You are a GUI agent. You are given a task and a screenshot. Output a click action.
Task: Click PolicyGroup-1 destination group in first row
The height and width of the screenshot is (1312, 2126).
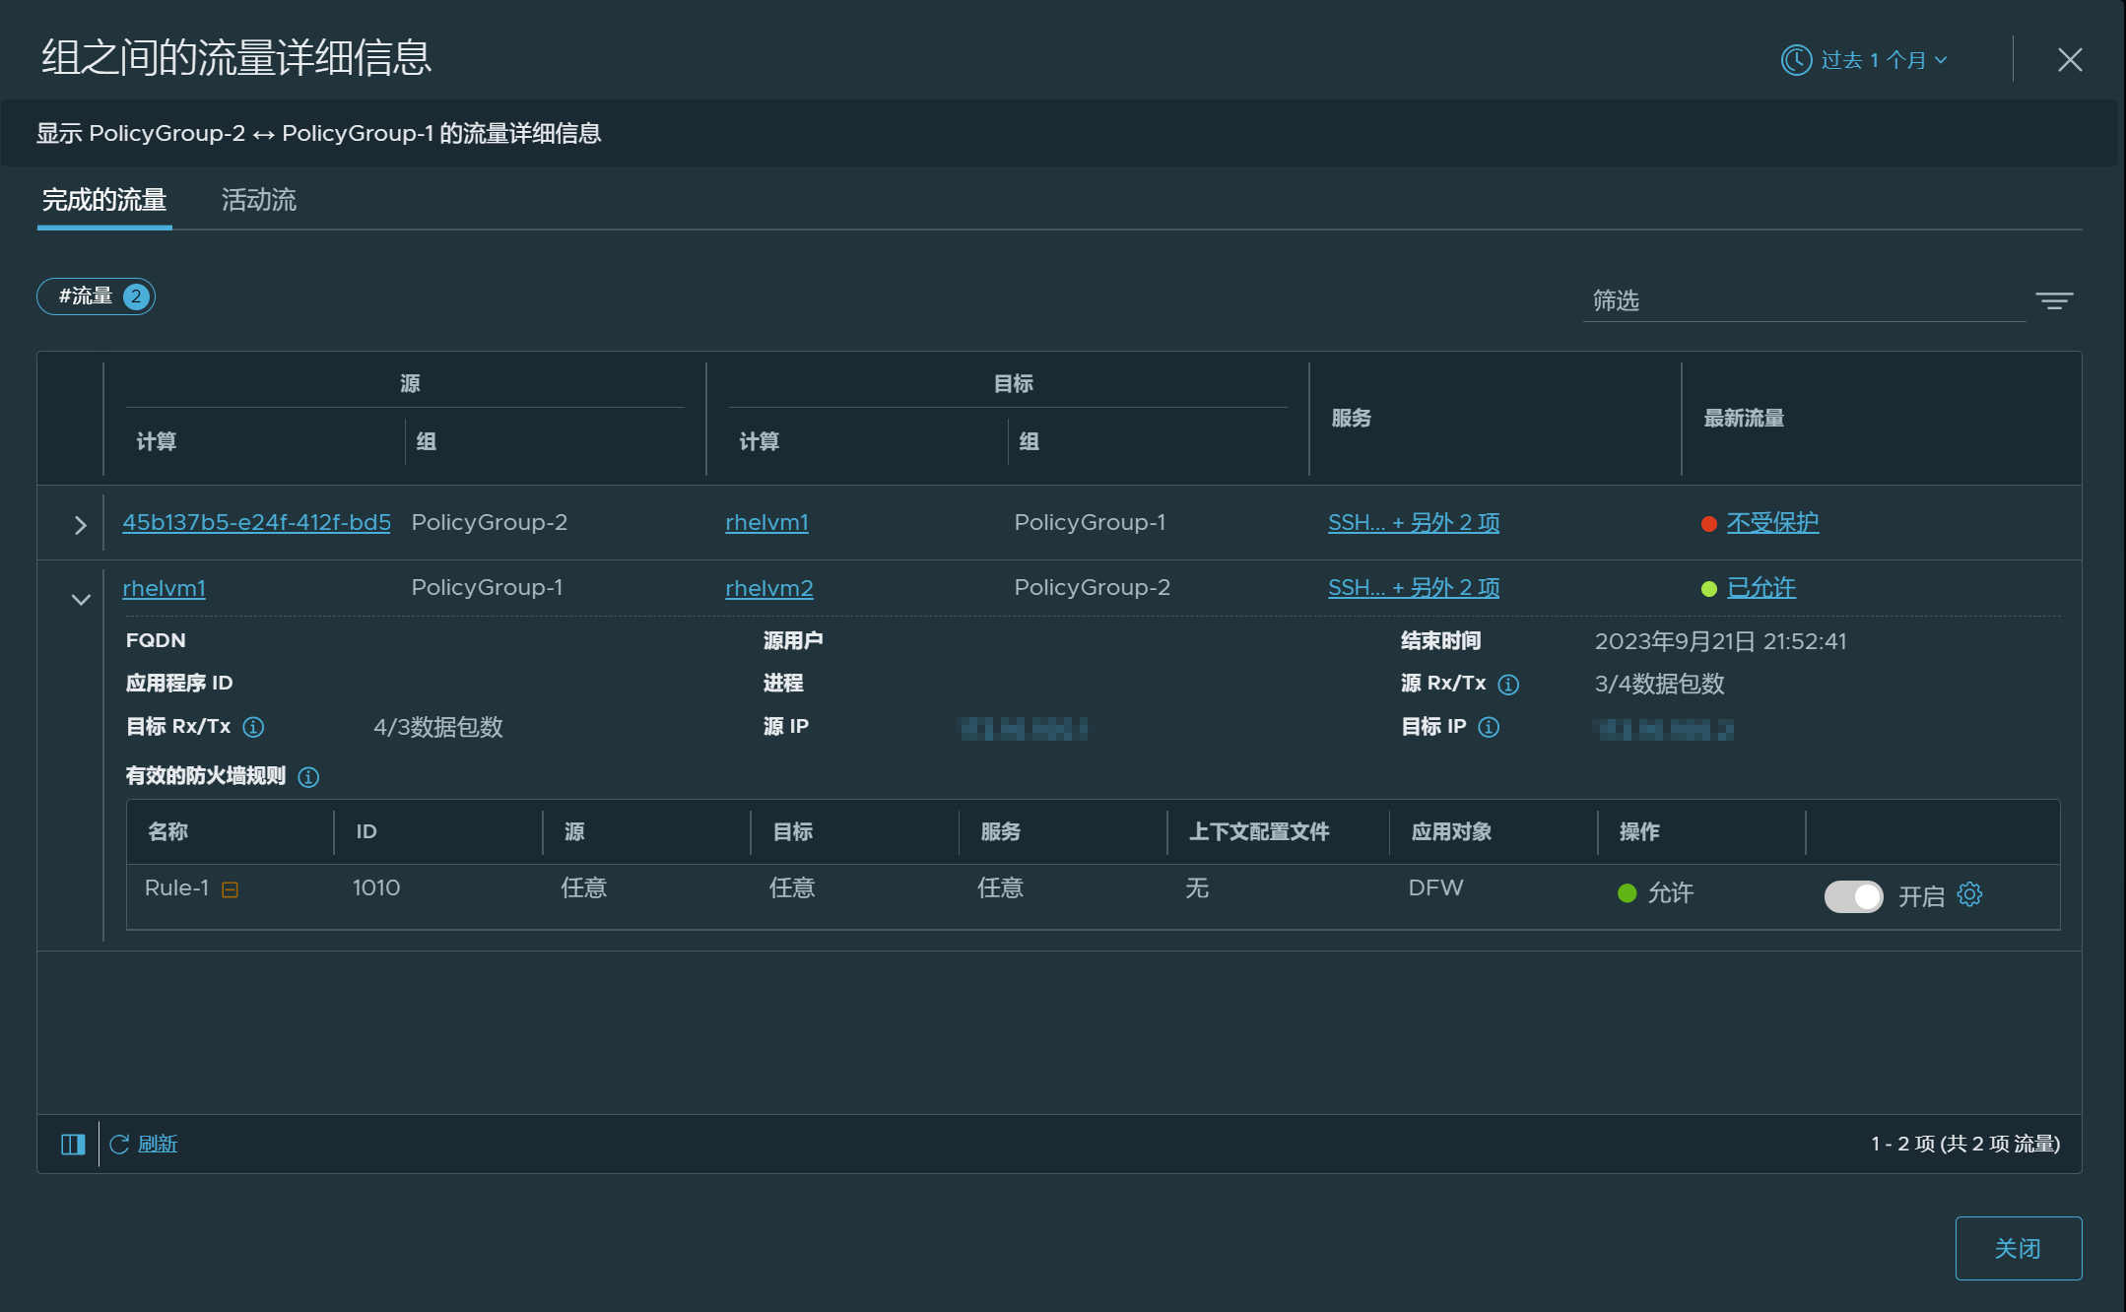click(x=1090, y=522)
